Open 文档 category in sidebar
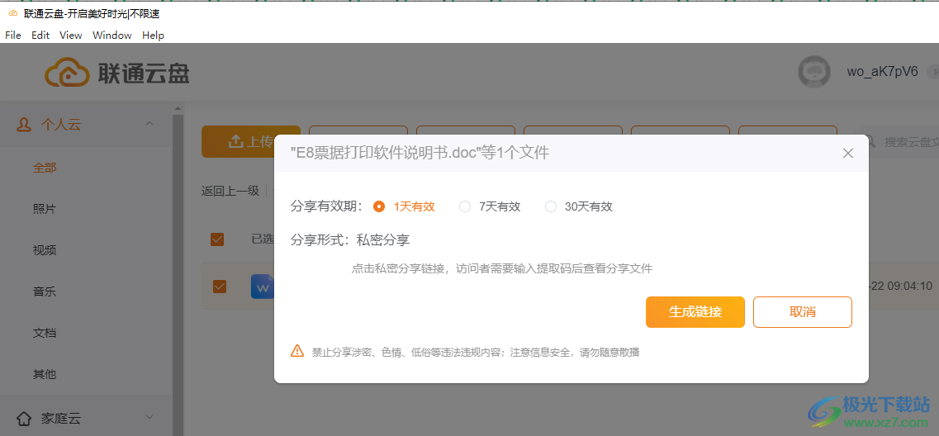Image resolution: width=939 pixels, height=436 pixels. (45, 333)
